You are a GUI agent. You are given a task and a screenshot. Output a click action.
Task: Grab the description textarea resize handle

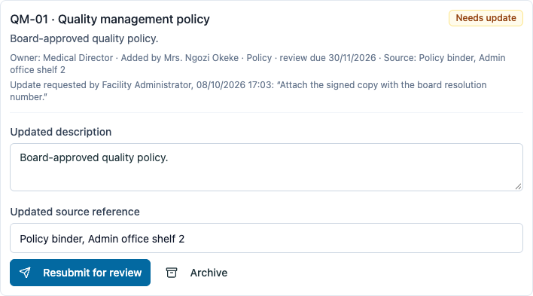pos(518,187)
